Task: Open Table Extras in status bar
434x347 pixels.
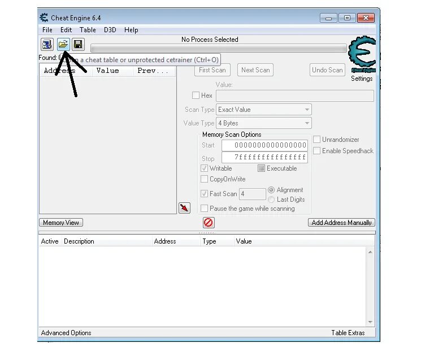Action: 348,333
